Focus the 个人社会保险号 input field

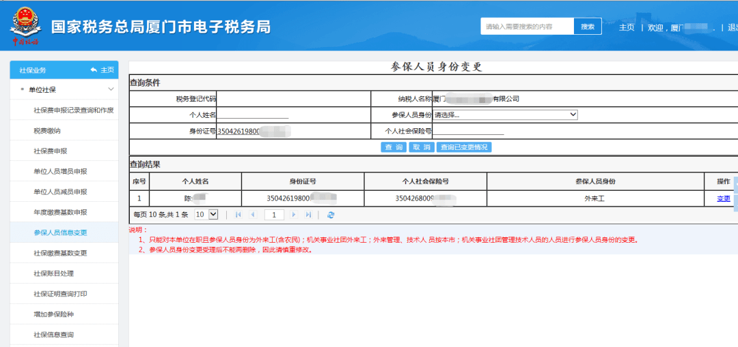[x=468, y=131]
